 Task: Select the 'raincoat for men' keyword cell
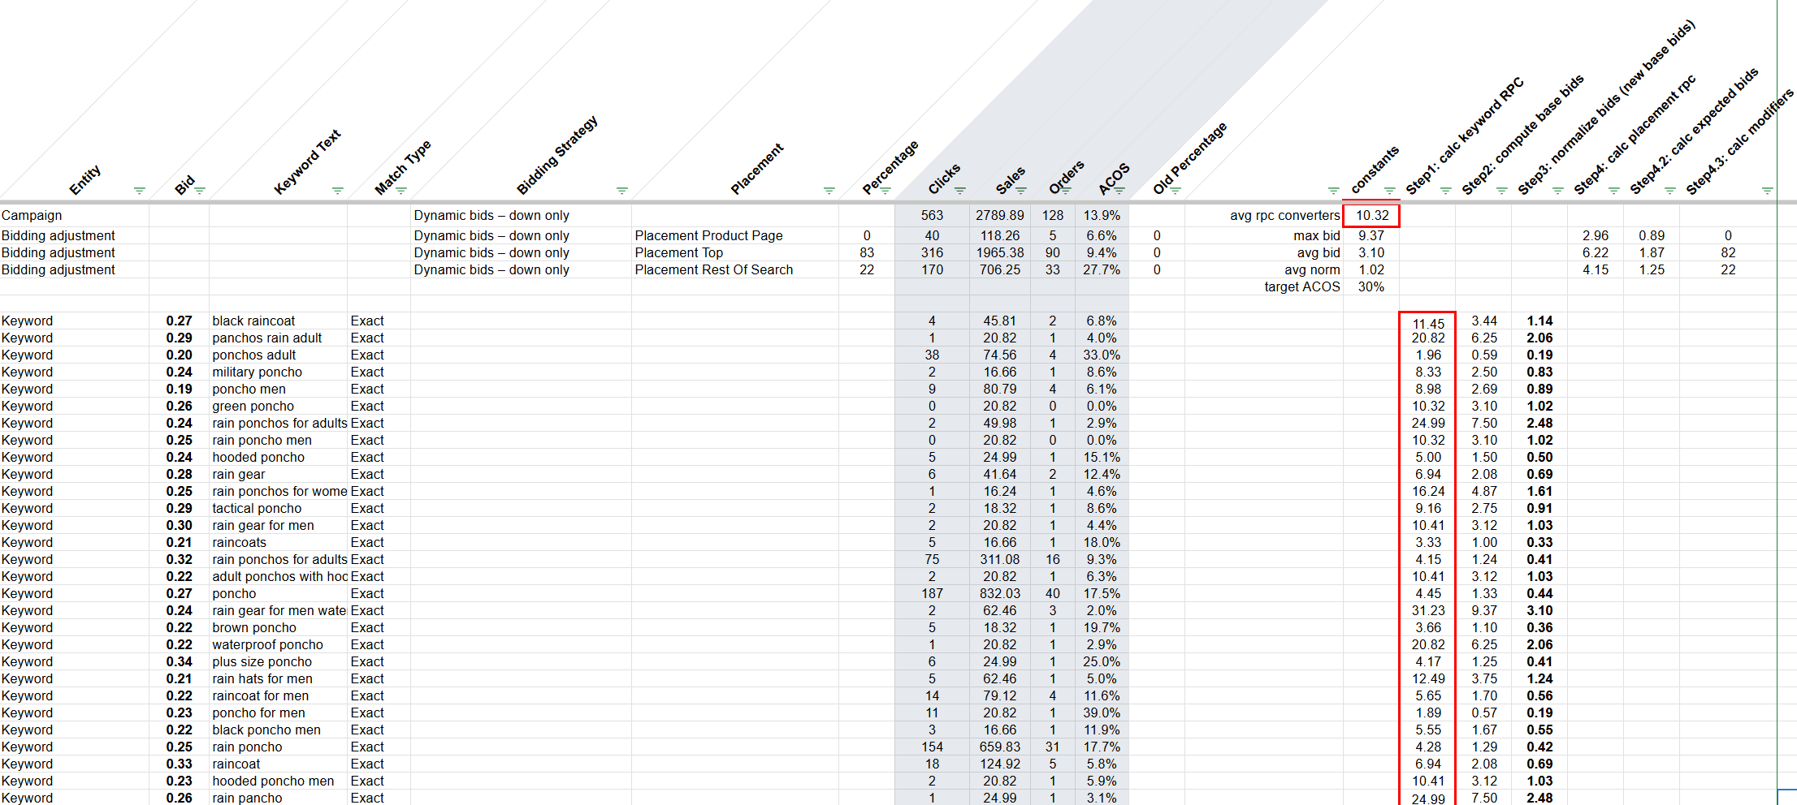coord(279,695)
